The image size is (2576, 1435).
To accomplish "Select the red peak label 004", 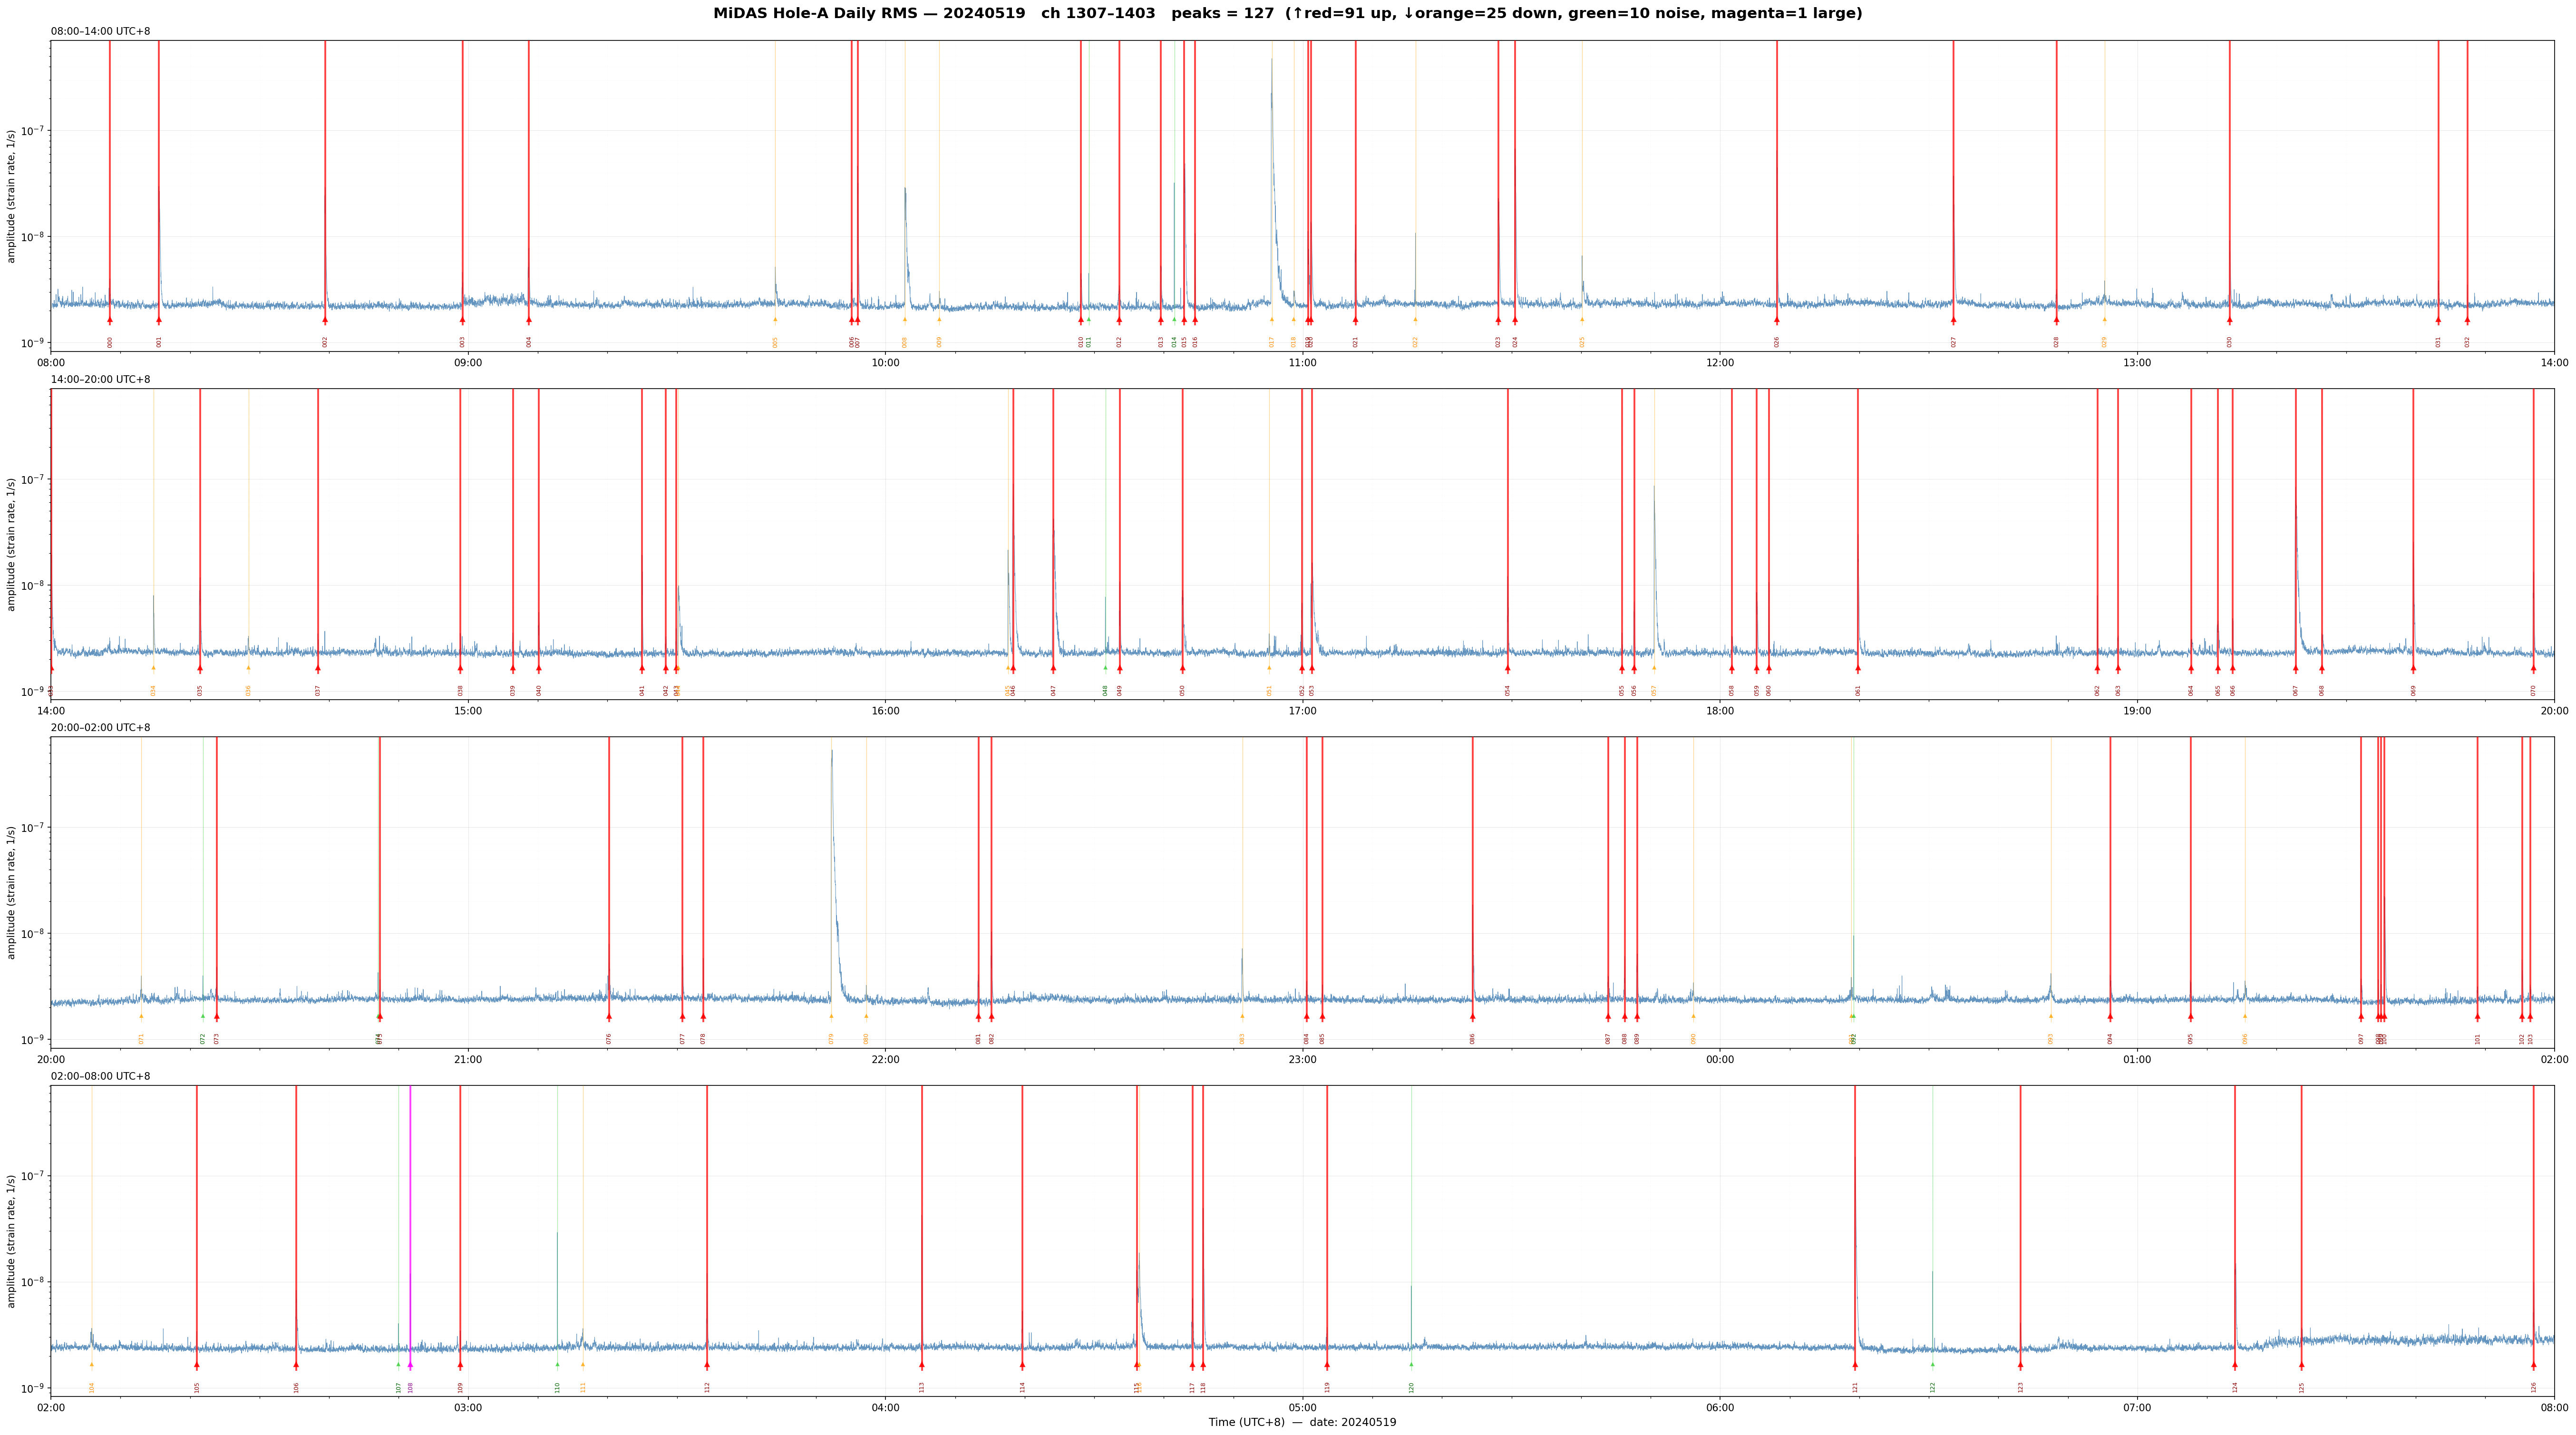I will [x=529, y=342].
